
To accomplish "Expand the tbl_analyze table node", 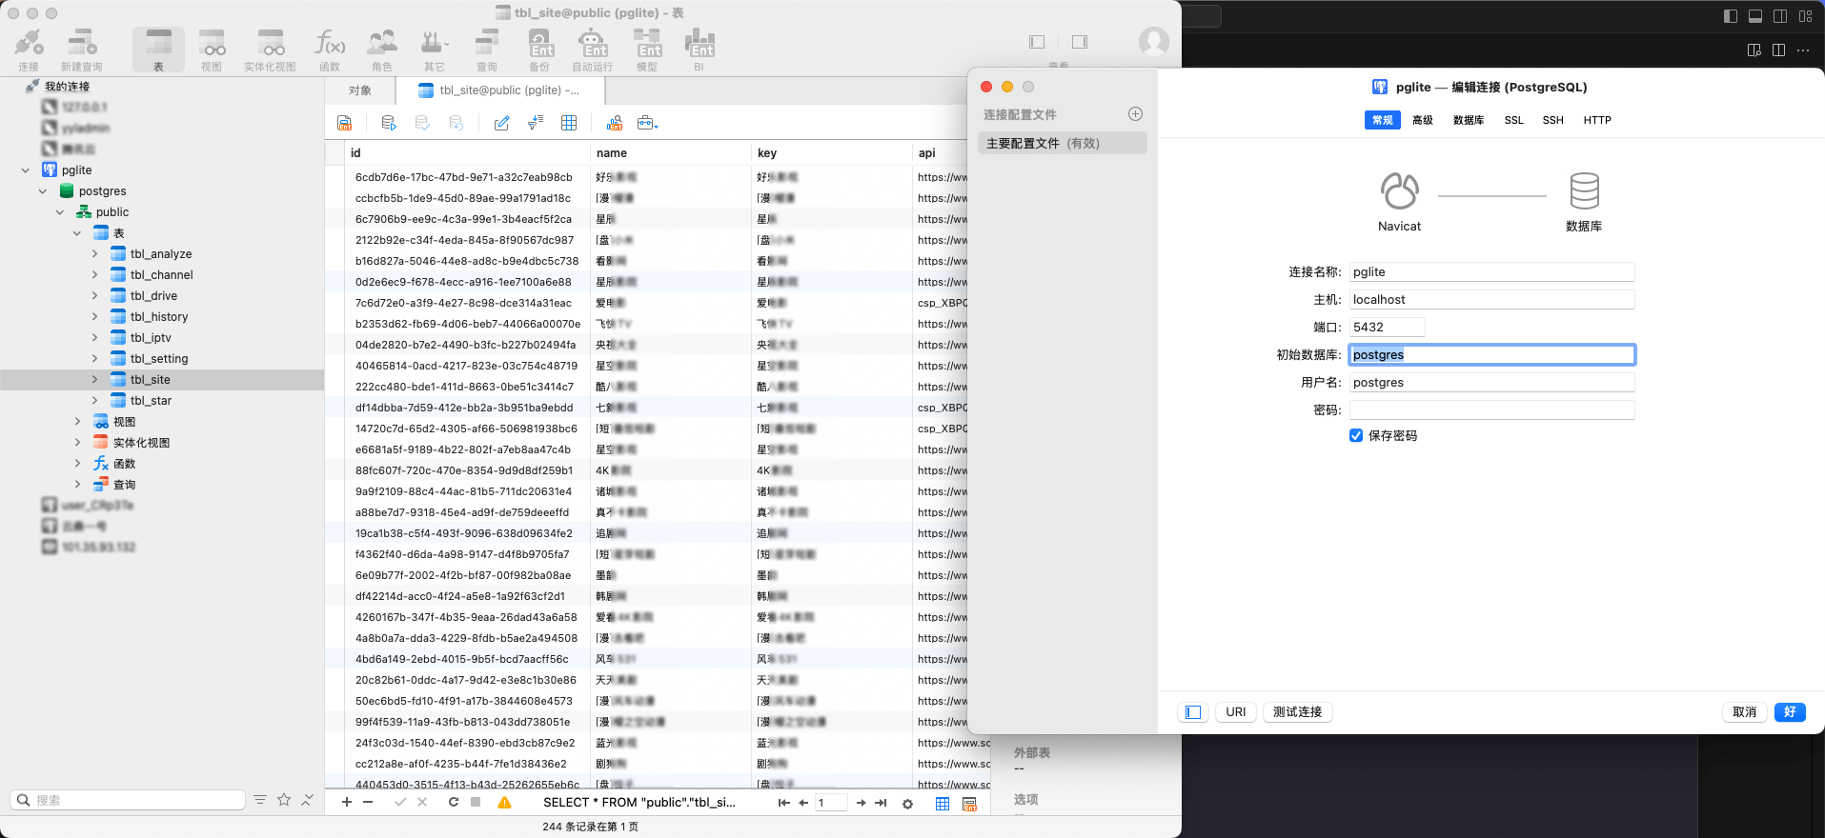I will (x=94, y=254).
